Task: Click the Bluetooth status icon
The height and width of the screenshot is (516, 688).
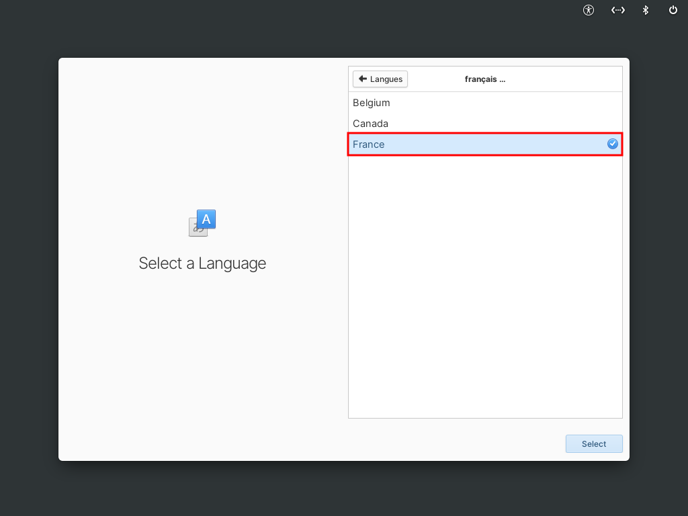Action: (x=646, y=10)
